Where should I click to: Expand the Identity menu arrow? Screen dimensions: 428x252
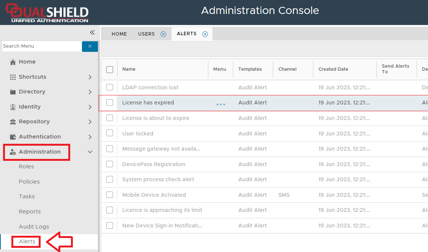(90, 107)
